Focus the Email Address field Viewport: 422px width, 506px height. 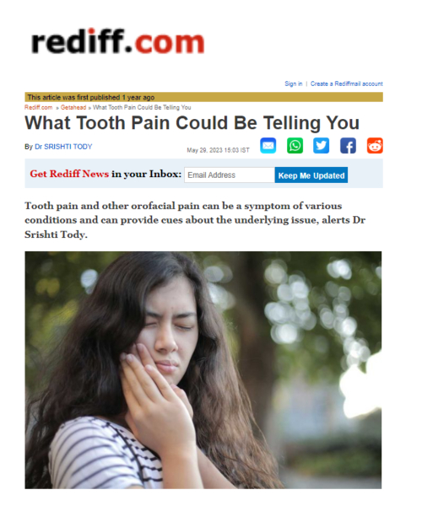(230, 175)
